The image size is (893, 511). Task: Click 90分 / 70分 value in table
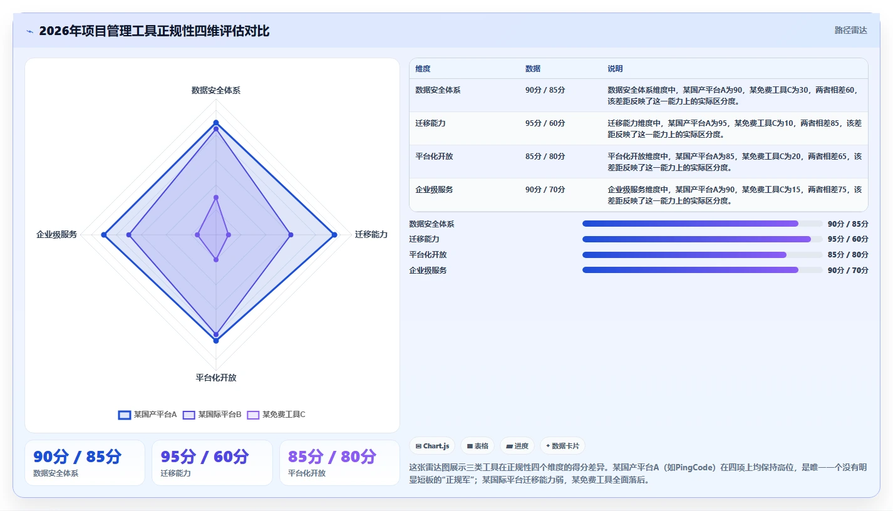545,190
